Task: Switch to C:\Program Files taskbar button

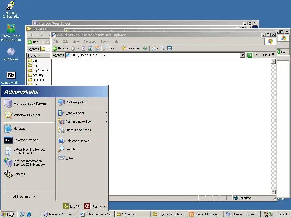Action: (x=169, y=214)
